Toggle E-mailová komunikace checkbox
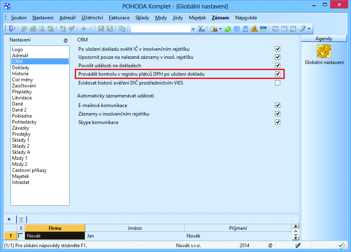 tap(277, 105)
